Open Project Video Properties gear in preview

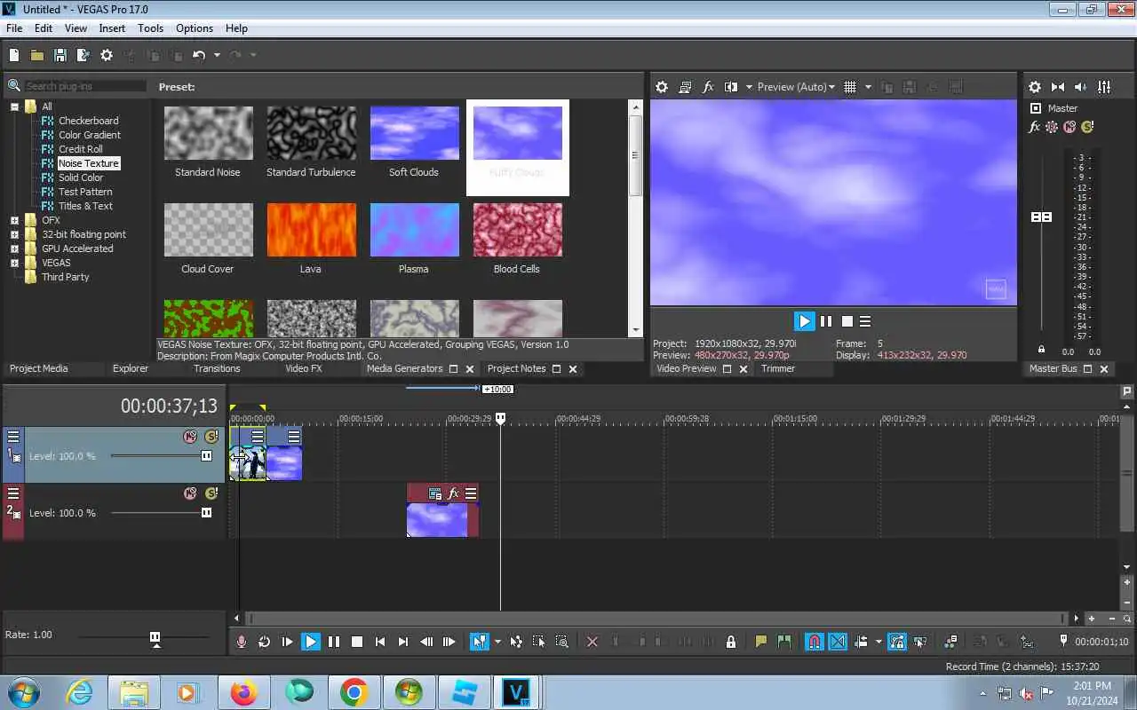point(662,87)
